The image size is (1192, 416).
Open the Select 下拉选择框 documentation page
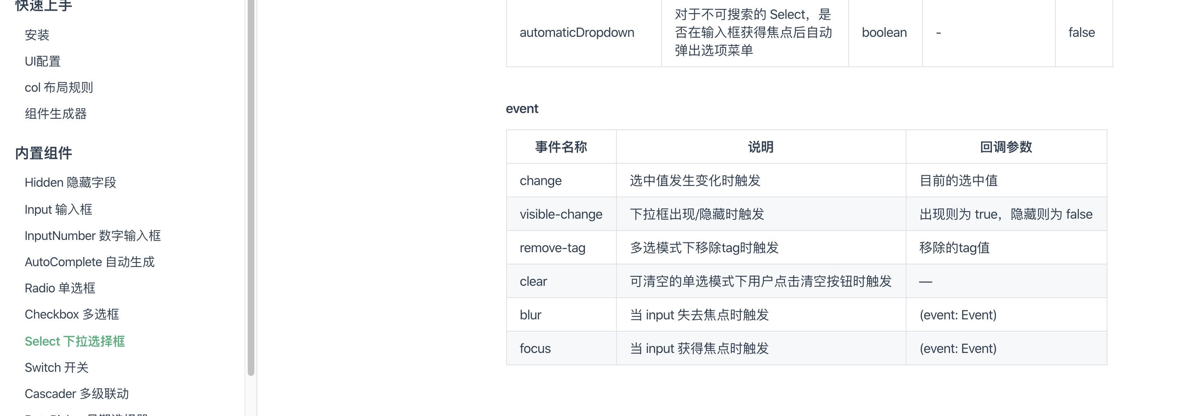(75, 341)
